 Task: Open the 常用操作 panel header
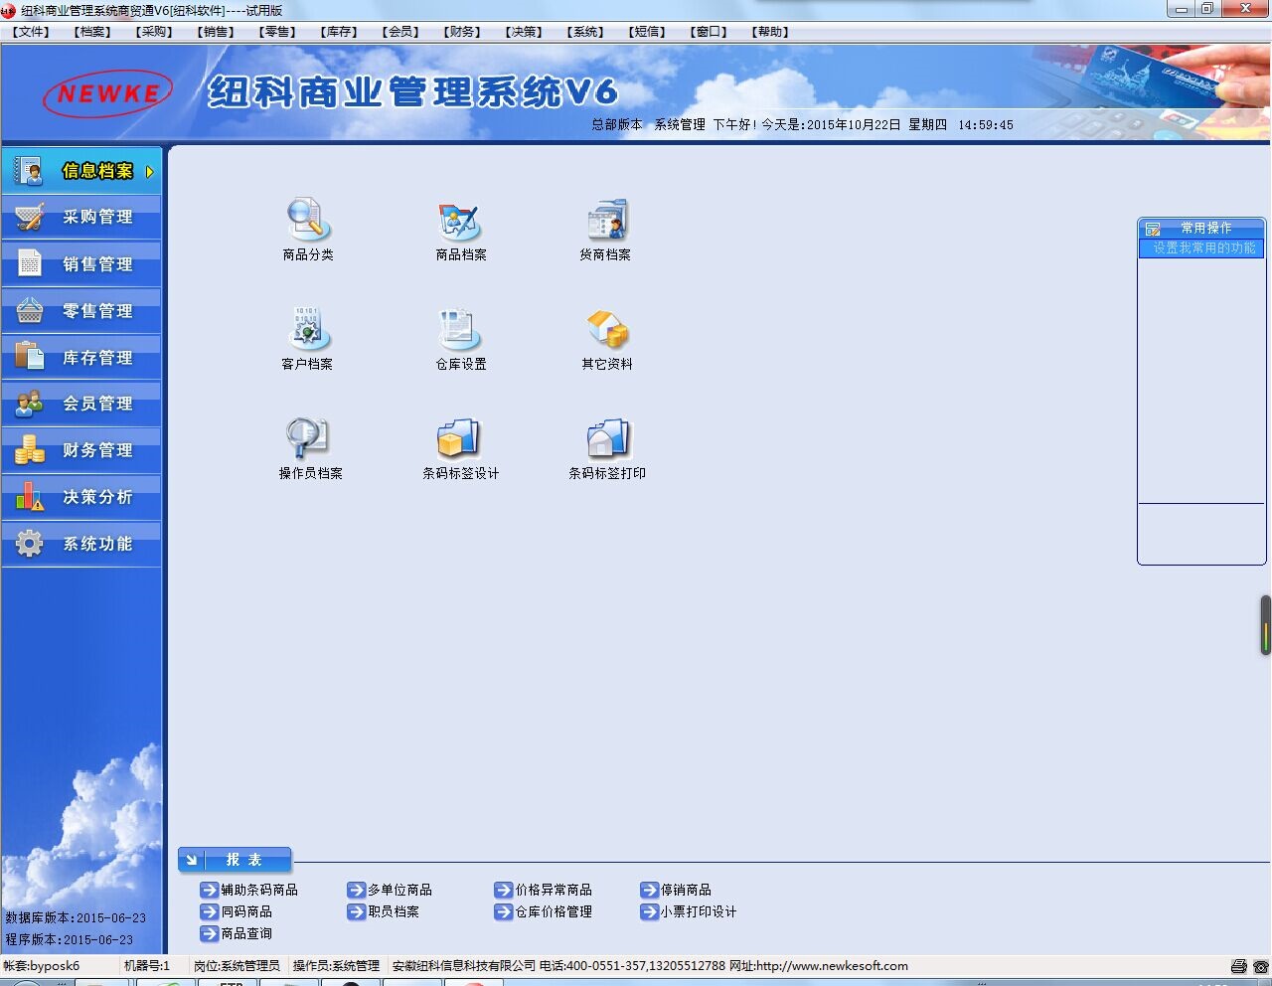pos(1202,228)
